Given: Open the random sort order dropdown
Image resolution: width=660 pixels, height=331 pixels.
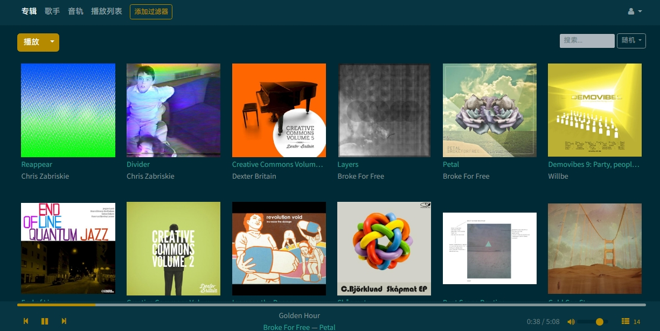Looking at the screenshot, I should (631, 40).
